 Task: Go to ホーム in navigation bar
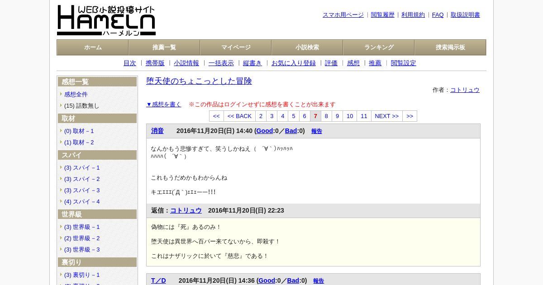(x=93, y=47)
